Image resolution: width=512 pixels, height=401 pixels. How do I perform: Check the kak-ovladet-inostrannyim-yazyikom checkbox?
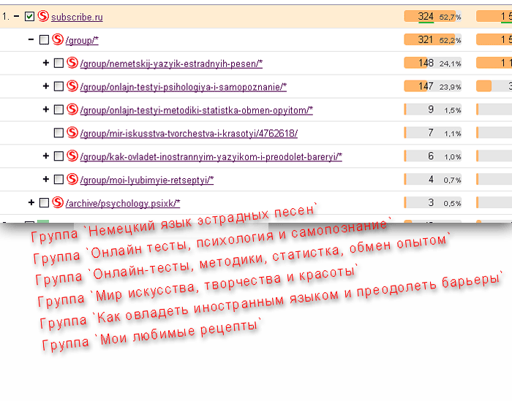click(59, 156)
